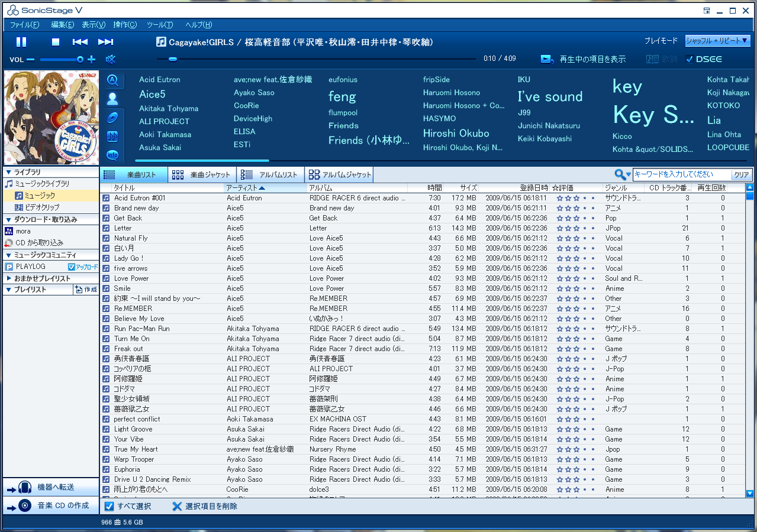Select the Key S... artist in navigator
The height and width of the screenshot is (532, 757).
pos(653,115)
